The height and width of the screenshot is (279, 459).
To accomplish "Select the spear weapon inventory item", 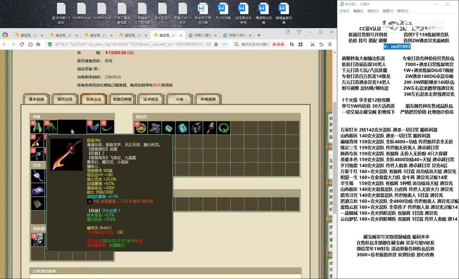I will 210,128.
